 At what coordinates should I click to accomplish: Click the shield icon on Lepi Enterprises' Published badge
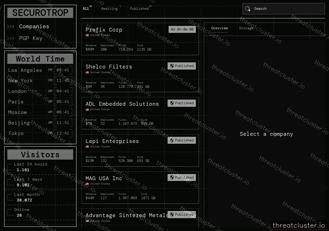172,140
